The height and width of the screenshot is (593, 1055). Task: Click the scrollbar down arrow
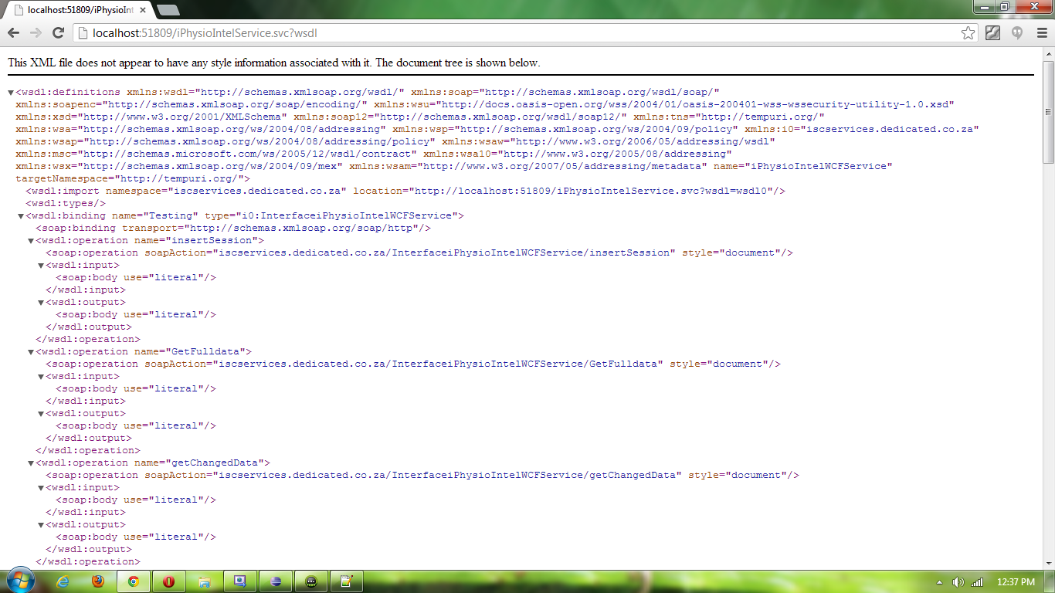1048,563
